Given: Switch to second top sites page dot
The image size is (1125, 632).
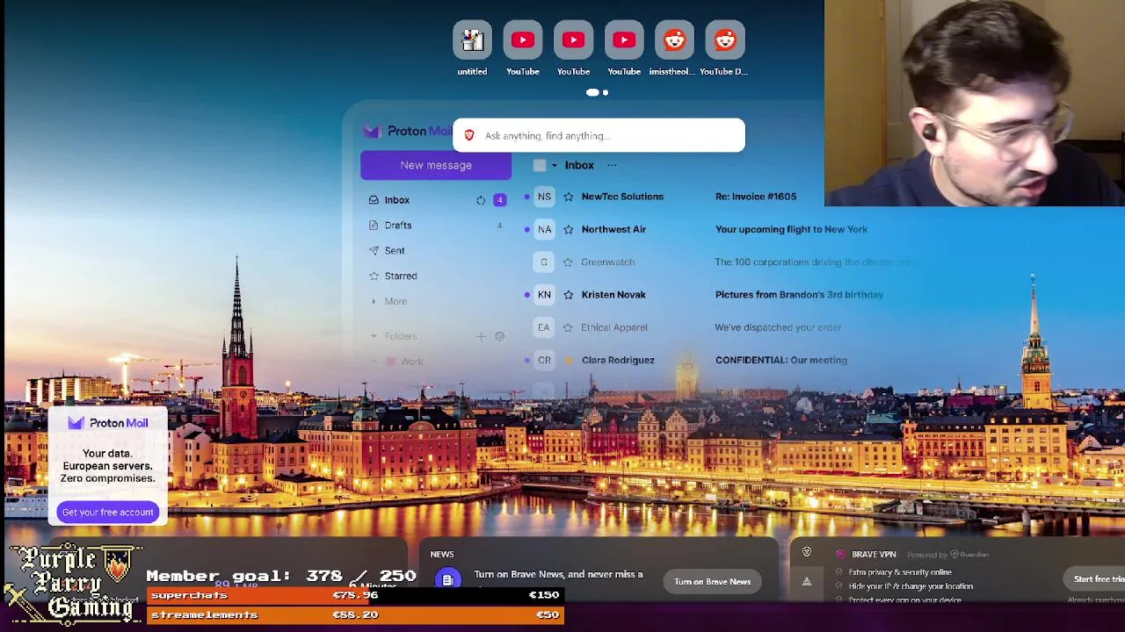Looking at the screenshot, I should point(605,92).
